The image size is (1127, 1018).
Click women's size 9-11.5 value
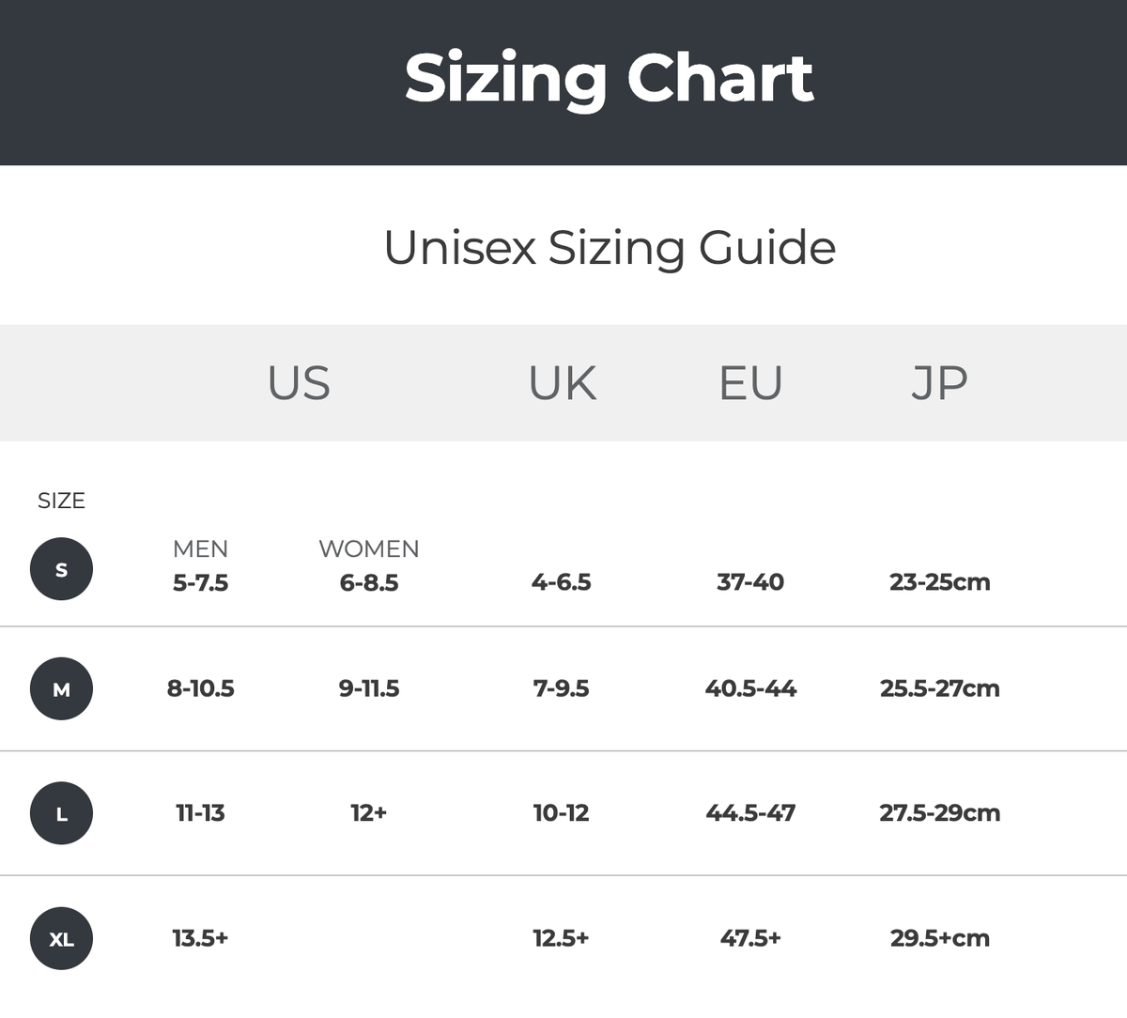tap(369, 688)
